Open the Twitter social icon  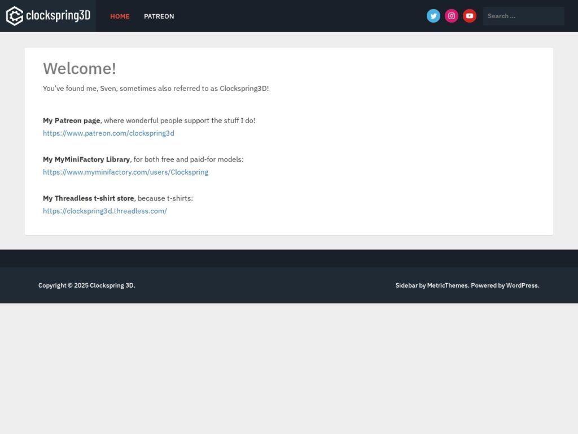(433, 16)
